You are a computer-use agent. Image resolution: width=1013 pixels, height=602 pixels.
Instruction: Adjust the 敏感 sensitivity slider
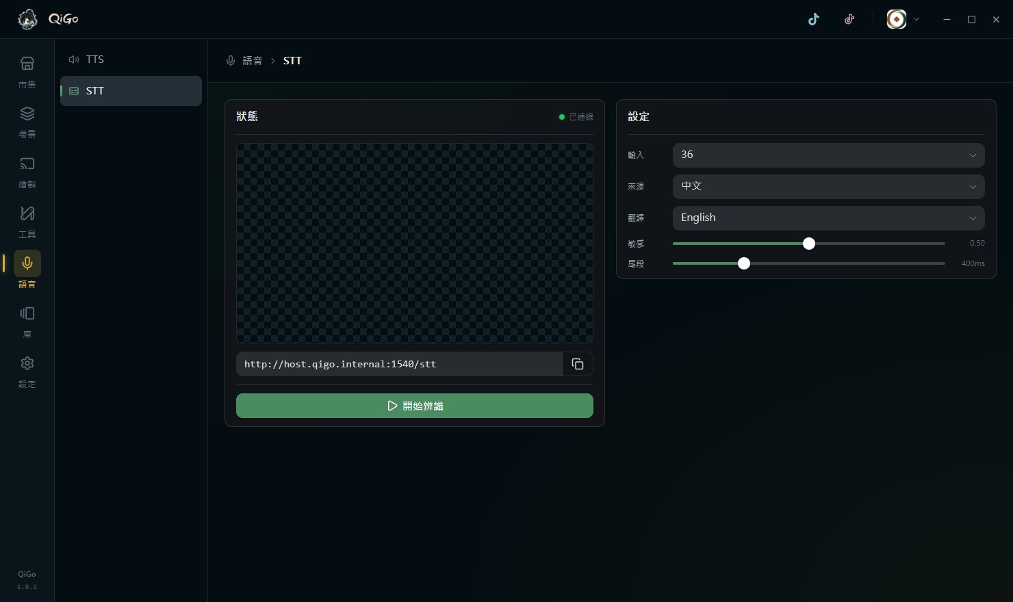click(809, 244)
